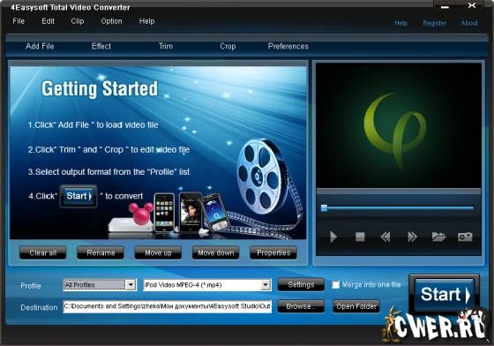Image resolution: width=494 pixels, height=346 pixels.
Task: Click the rewind double-arrow icon
Action: (x=385, y=237)
